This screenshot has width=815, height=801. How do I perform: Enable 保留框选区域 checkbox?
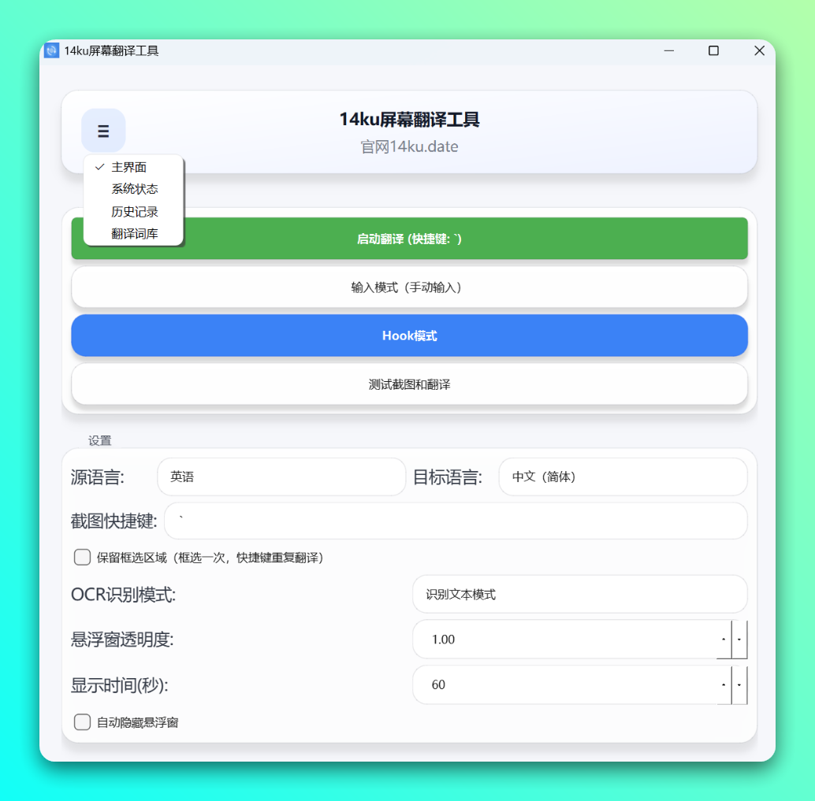pos(83,558)
